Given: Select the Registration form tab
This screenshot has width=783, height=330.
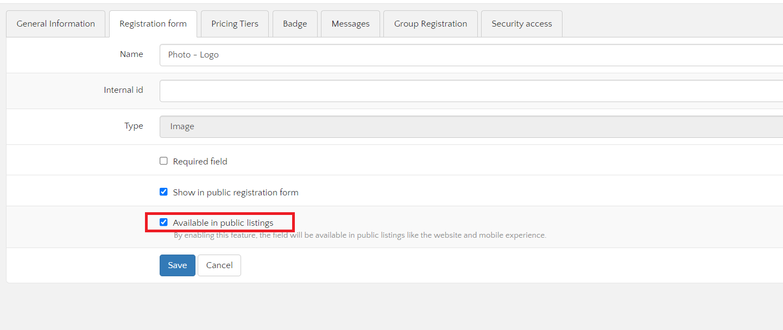Looking at the screenshot, I should coord(153,24).
